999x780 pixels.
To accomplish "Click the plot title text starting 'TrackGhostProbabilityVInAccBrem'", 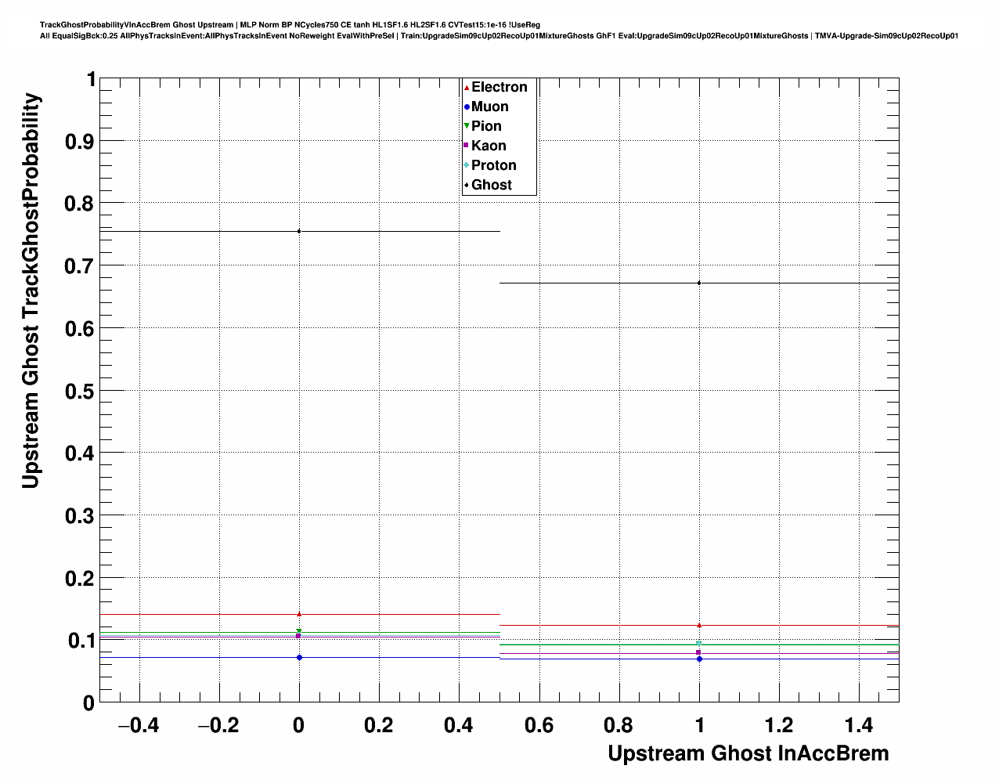I will [x=290, y=25].
